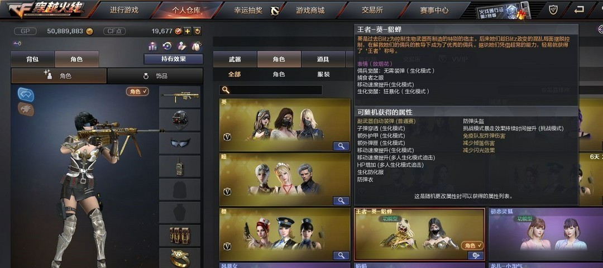The width and height of the screenshot is (603, 268).
Task: Open the 游戏商城 top menu tab
Action: coord(310,11)
